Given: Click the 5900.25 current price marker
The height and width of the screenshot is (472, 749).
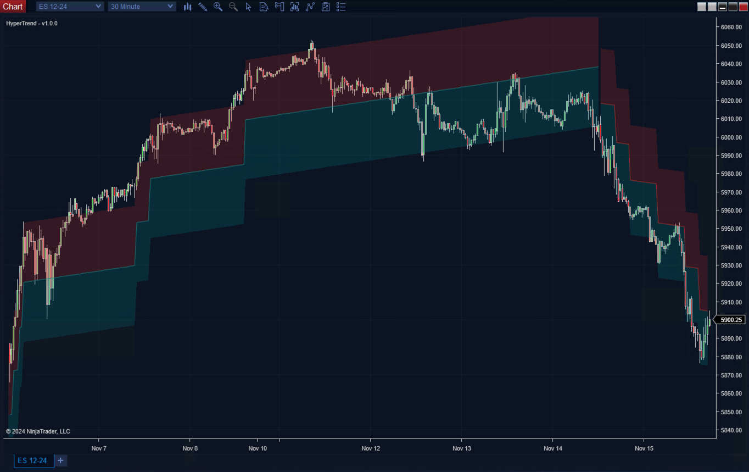Looking at the screenshot, I should click(731, 320).
